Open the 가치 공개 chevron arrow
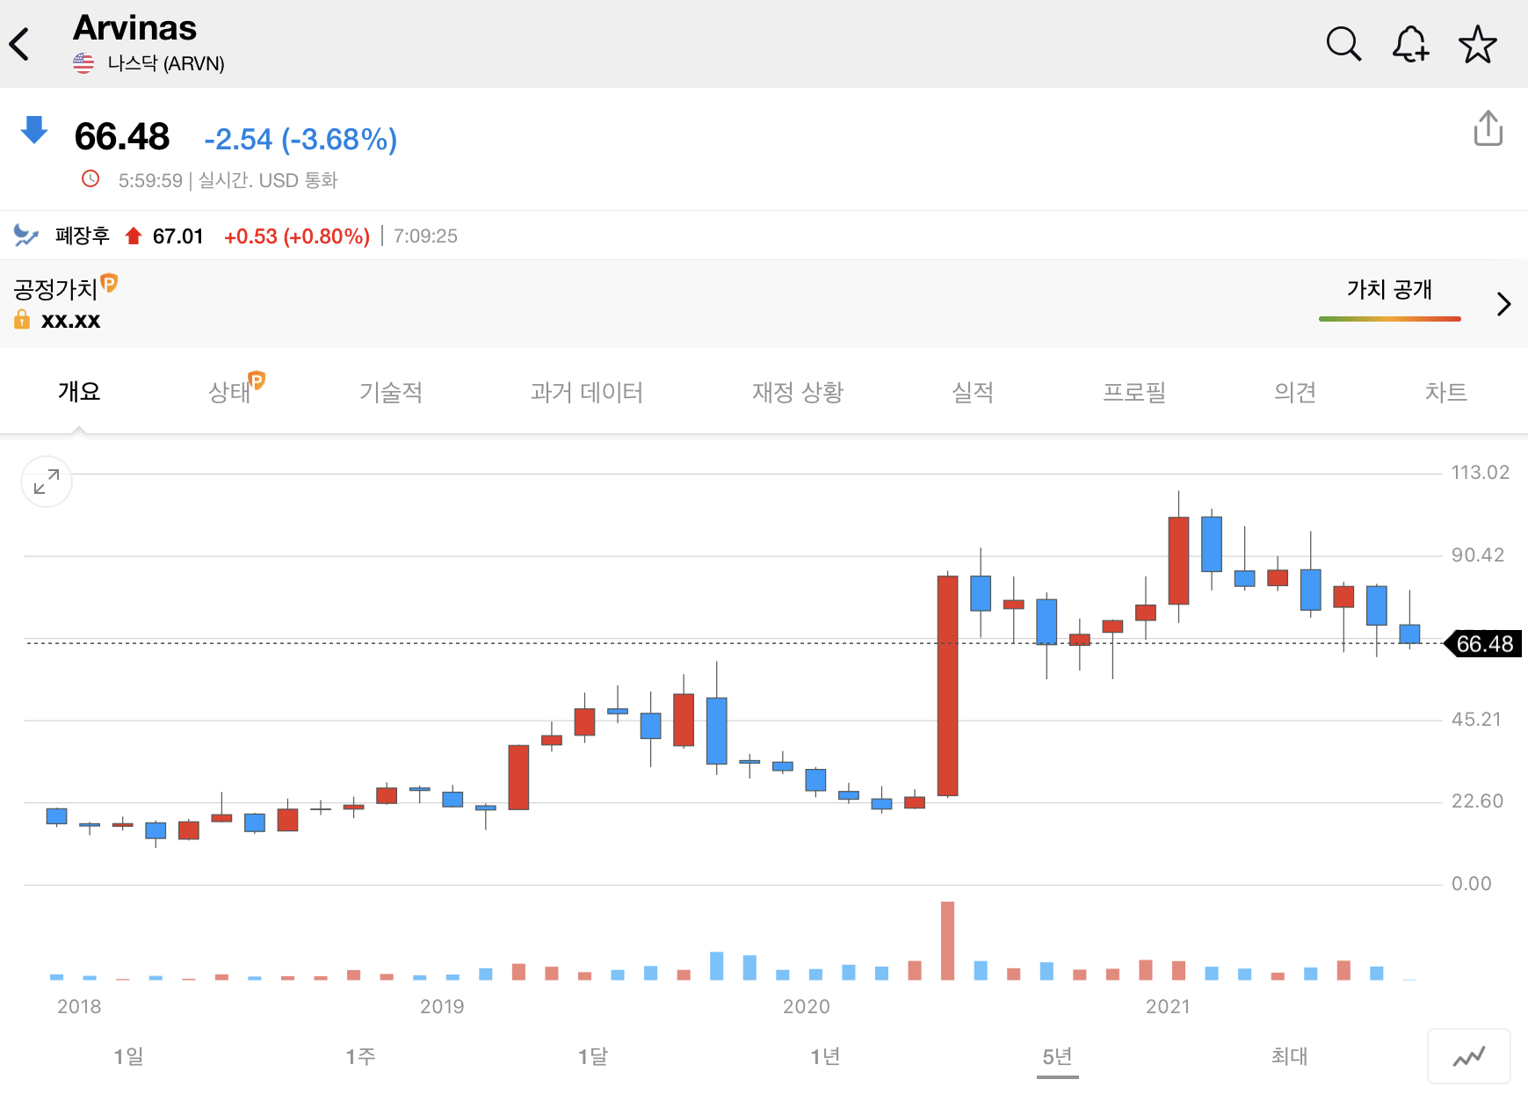The width and height of the screenshot is (1528, 1094). 1503,304
